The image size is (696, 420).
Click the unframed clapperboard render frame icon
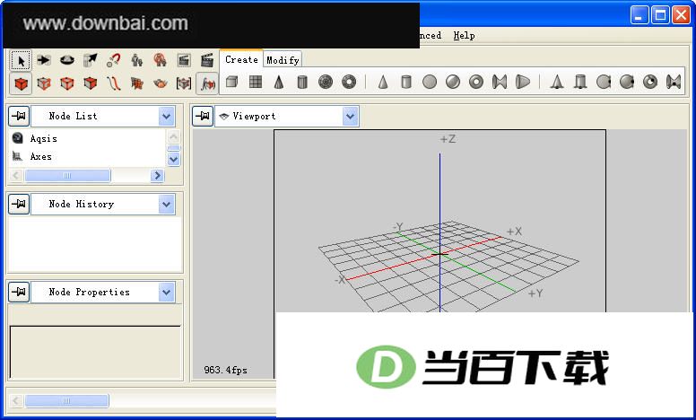207,60
